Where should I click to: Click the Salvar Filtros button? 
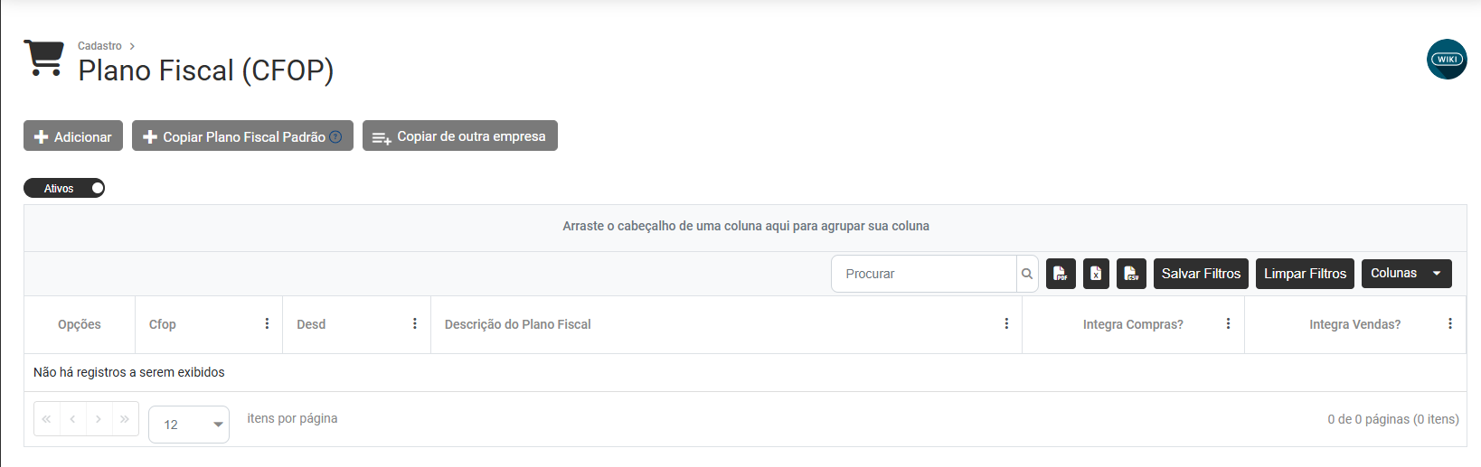click(x=1201, y=274)
